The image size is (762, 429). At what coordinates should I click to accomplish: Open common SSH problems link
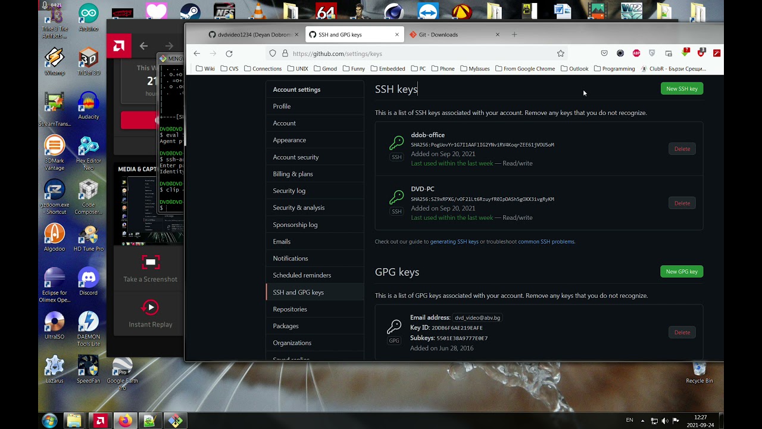click(x=546, y=242)
